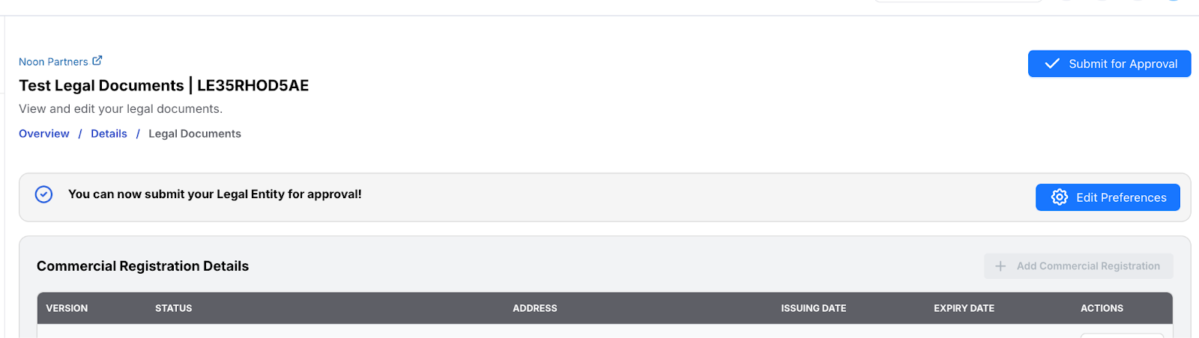The width and height of the screenshot is (1199, 338).
Task: Click the plus icon for Add Commercial Registration
Action: tap(1000, 266)
